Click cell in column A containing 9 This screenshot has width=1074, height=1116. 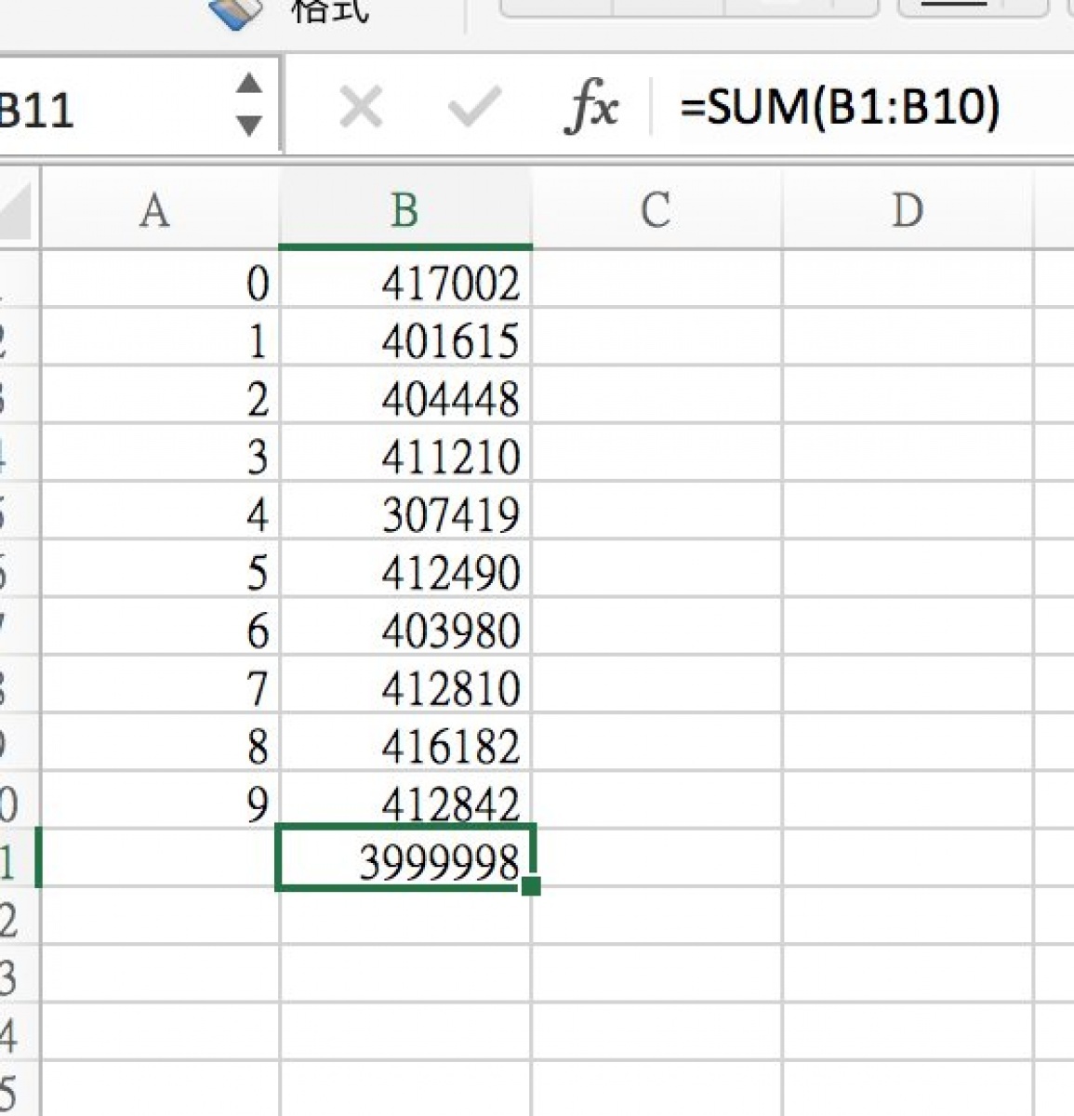point(160,802)
